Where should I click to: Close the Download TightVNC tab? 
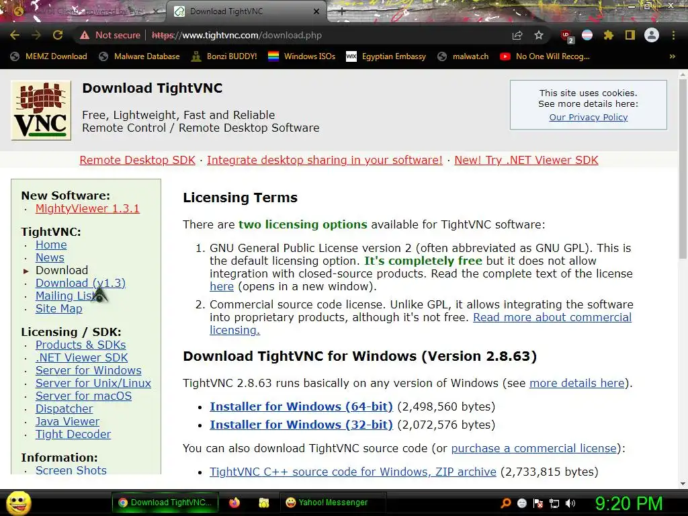pyautogui.click(x=316, y=12)
